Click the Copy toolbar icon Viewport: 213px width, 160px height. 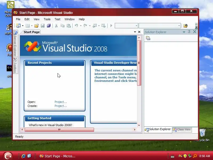click(x=62, y=26)
